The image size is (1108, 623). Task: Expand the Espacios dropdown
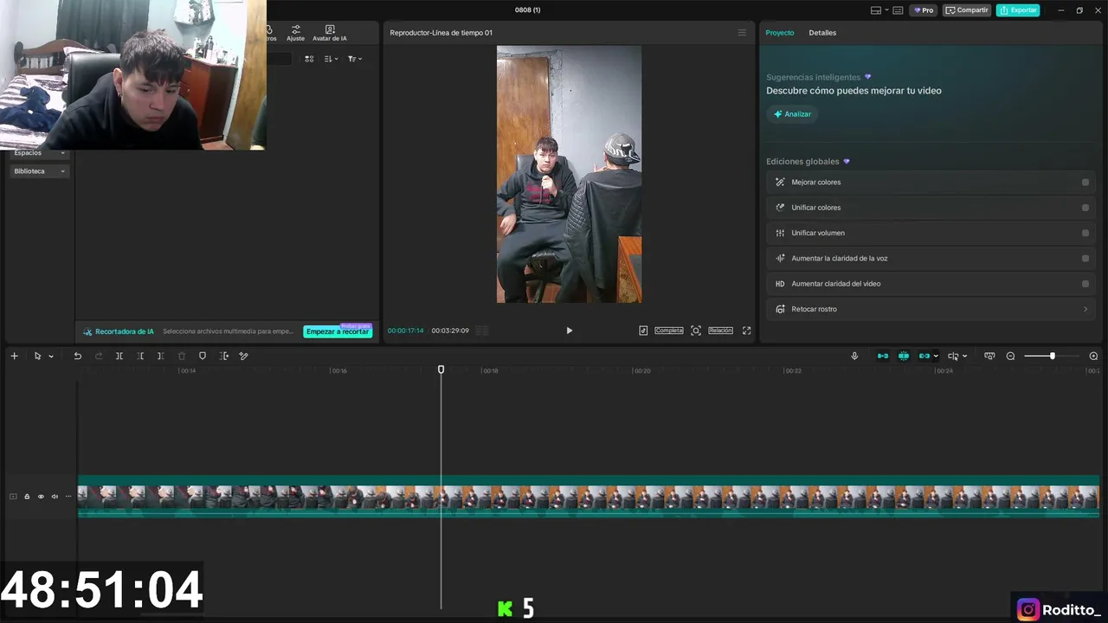[40, 153]
